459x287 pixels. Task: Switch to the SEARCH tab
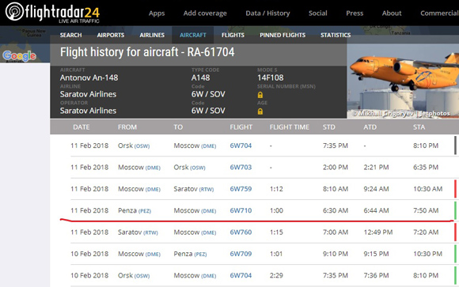(71, 35)
